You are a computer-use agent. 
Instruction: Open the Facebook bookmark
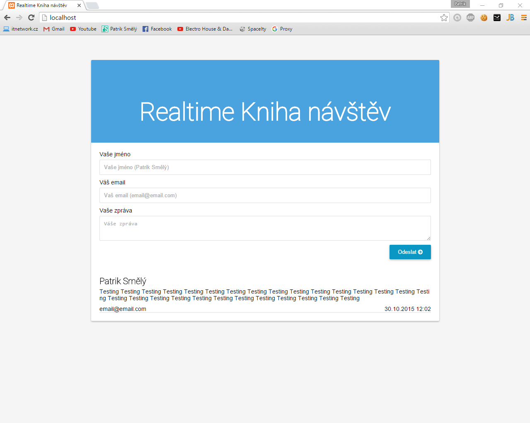tap(157, 29)
